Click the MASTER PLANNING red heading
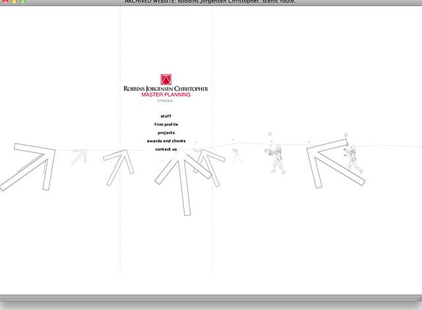This screenshot has height=310, width=422. [x=166, y=95]
